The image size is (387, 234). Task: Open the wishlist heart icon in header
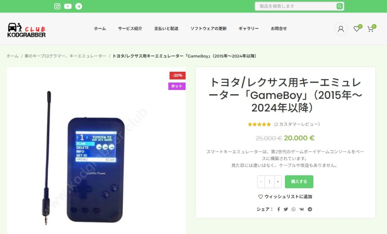point(356,29)
